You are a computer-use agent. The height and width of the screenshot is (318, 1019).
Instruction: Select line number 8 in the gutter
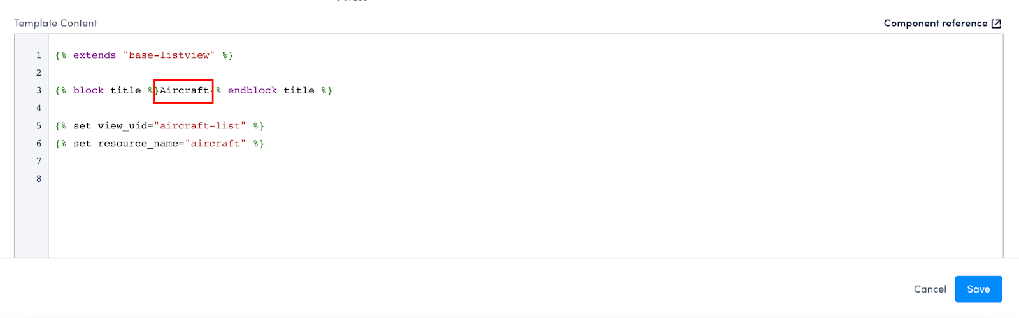tap(39, 179)
